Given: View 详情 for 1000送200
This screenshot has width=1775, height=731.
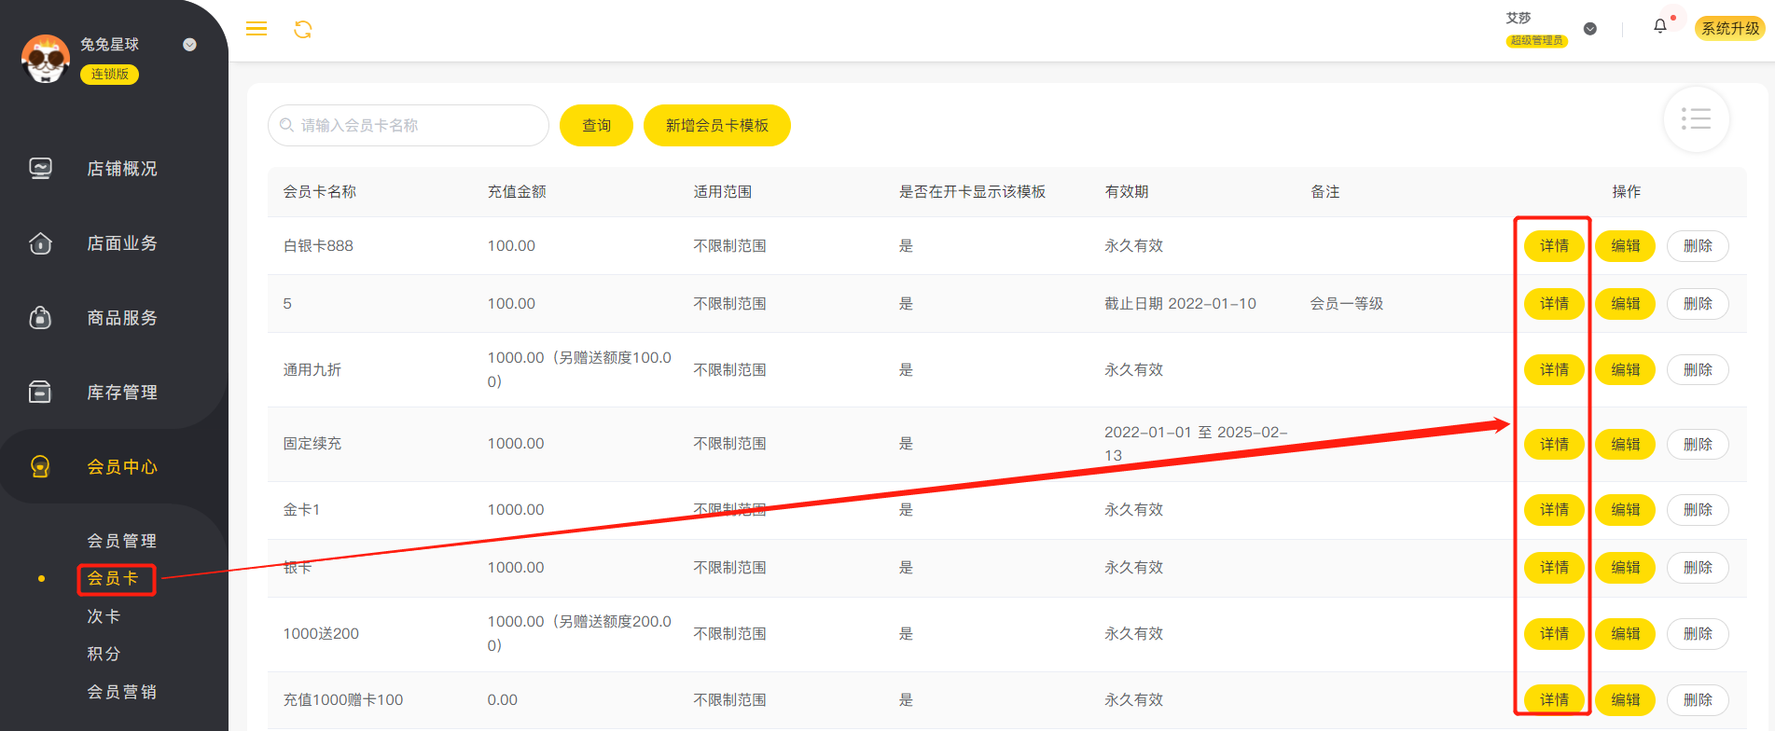Looking at the screenshot, I should (1554, 634).
